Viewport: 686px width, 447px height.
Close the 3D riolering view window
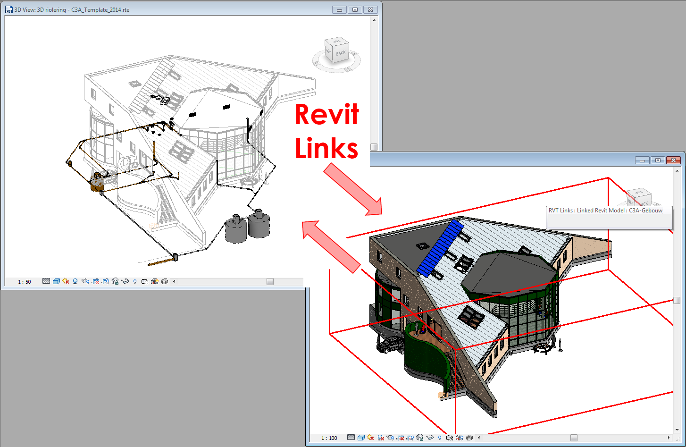[x=371, y=9]
